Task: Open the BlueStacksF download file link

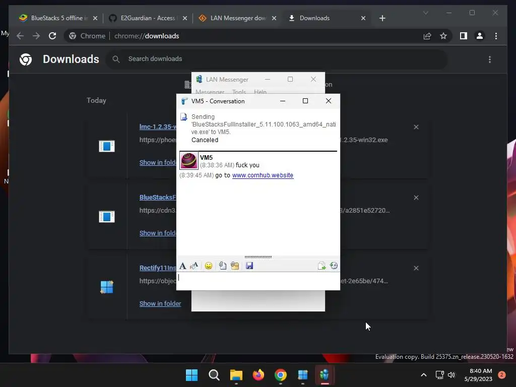Action: pos(158,197)
